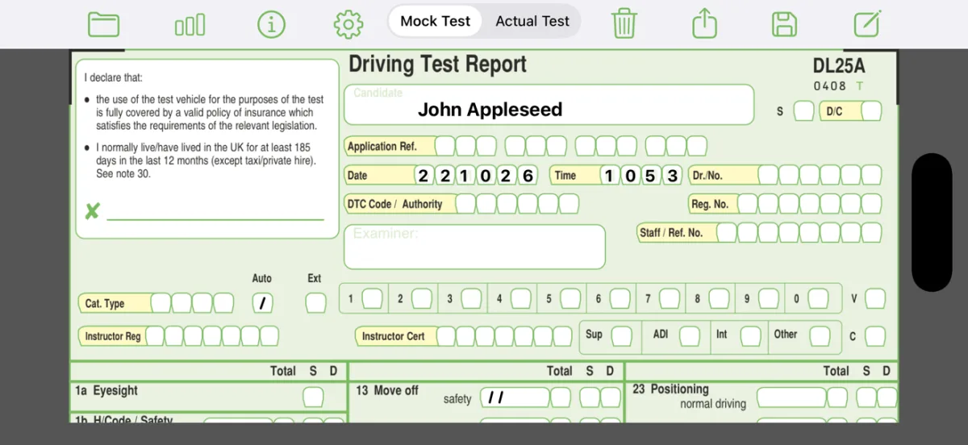Tap the Move off safety tally box
This screenshot has width=968, height=445.
click(515, 397)
